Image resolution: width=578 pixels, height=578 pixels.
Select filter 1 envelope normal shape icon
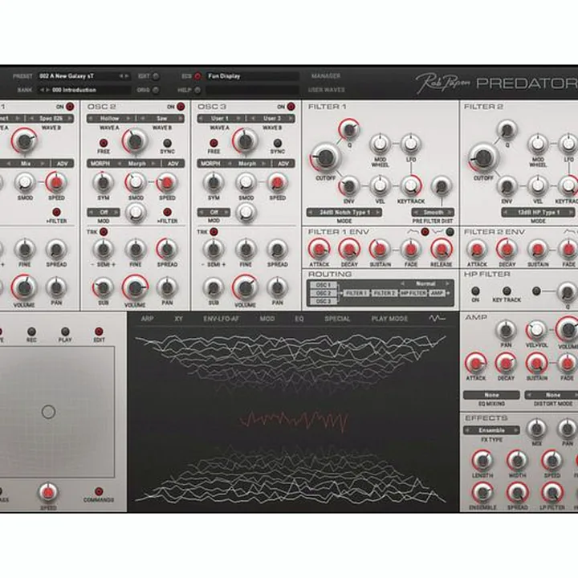point(412,232)
